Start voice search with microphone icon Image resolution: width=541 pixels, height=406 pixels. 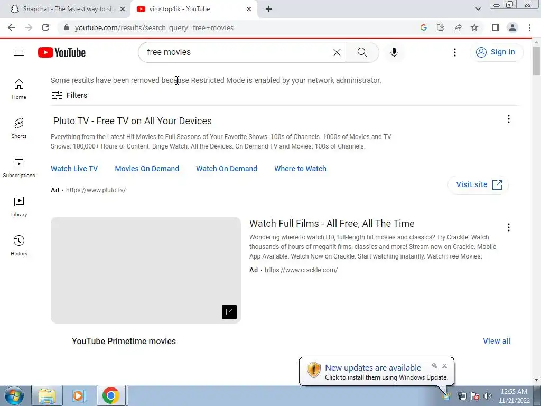(394, 52)
